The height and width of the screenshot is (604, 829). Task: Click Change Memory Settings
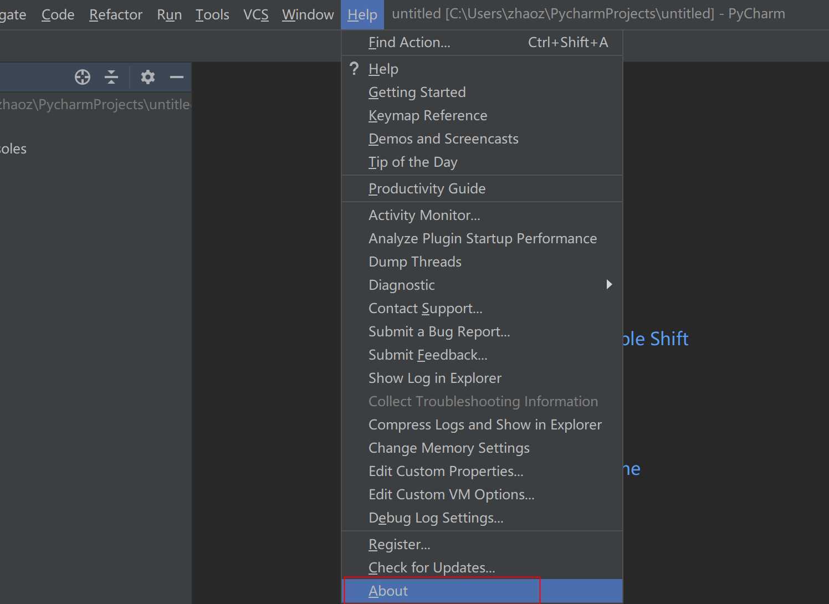coord(449,448)
